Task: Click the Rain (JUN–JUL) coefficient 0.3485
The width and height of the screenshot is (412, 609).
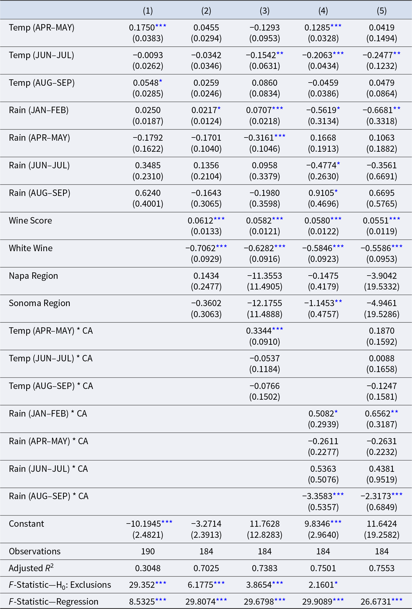Action: click(x=148, y=165)
